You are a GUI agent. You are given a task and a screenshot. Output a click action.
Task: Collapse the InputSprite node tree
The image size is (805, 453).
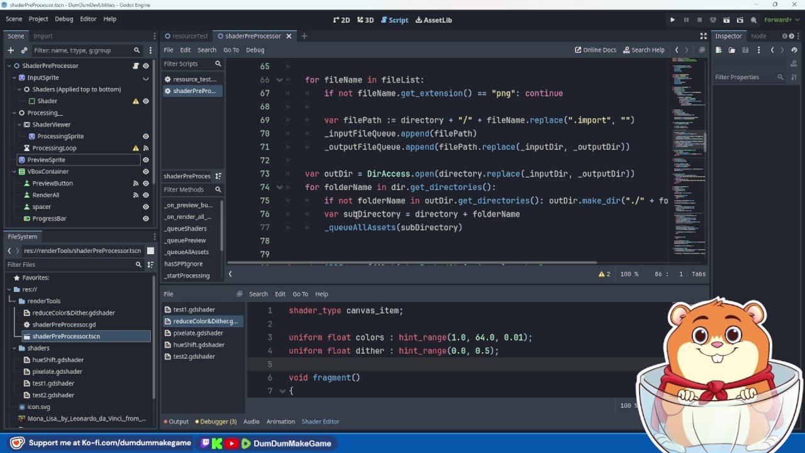point(14,78)
